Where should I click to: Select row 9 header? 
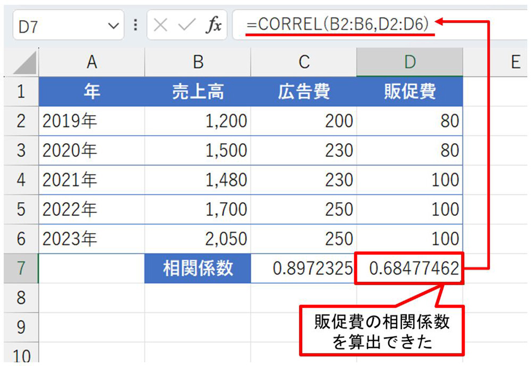[21, 327]
